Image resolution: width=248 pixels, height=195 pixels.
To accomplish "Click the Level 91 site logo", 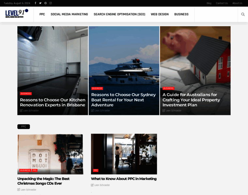I will pos(17,14).
